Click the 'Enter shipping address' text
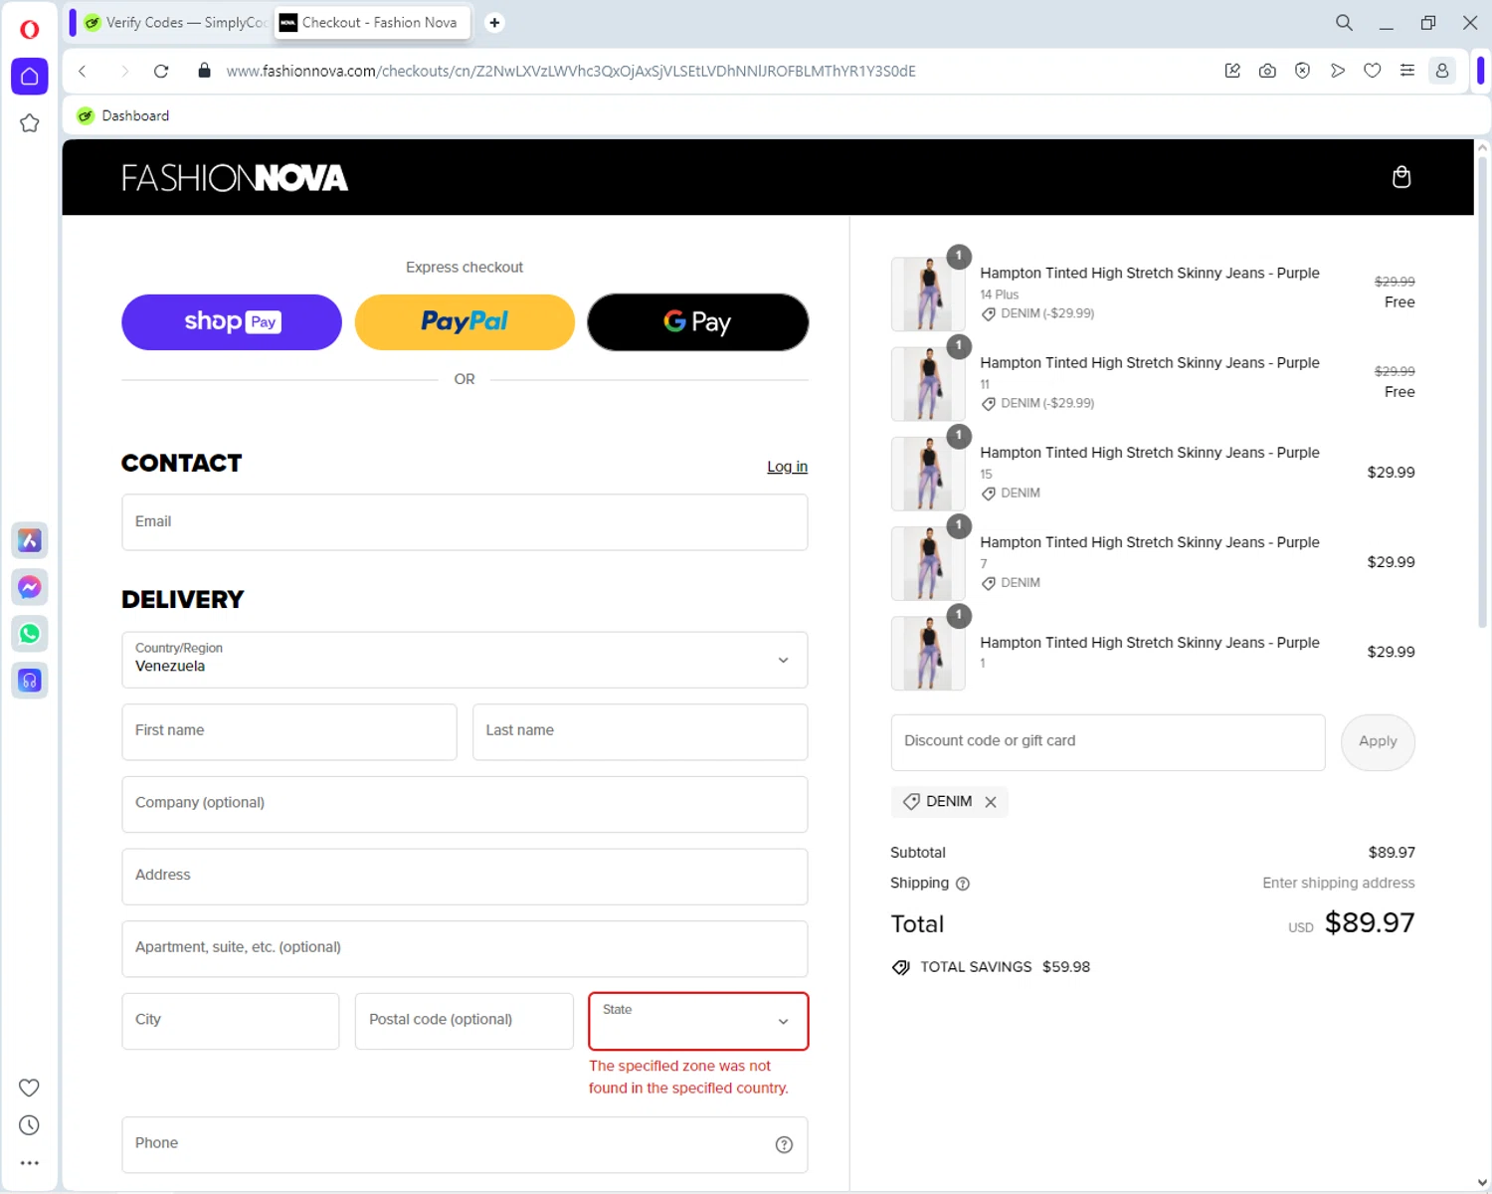Image resolution: width=1492 pixels, height=1194 pixels. [x=1339, y=884]
